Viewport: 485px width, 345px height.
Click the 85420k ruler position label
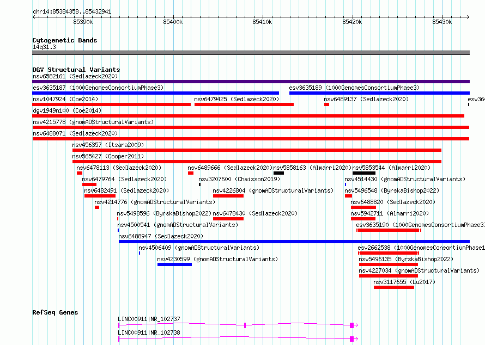coord(352,22)
